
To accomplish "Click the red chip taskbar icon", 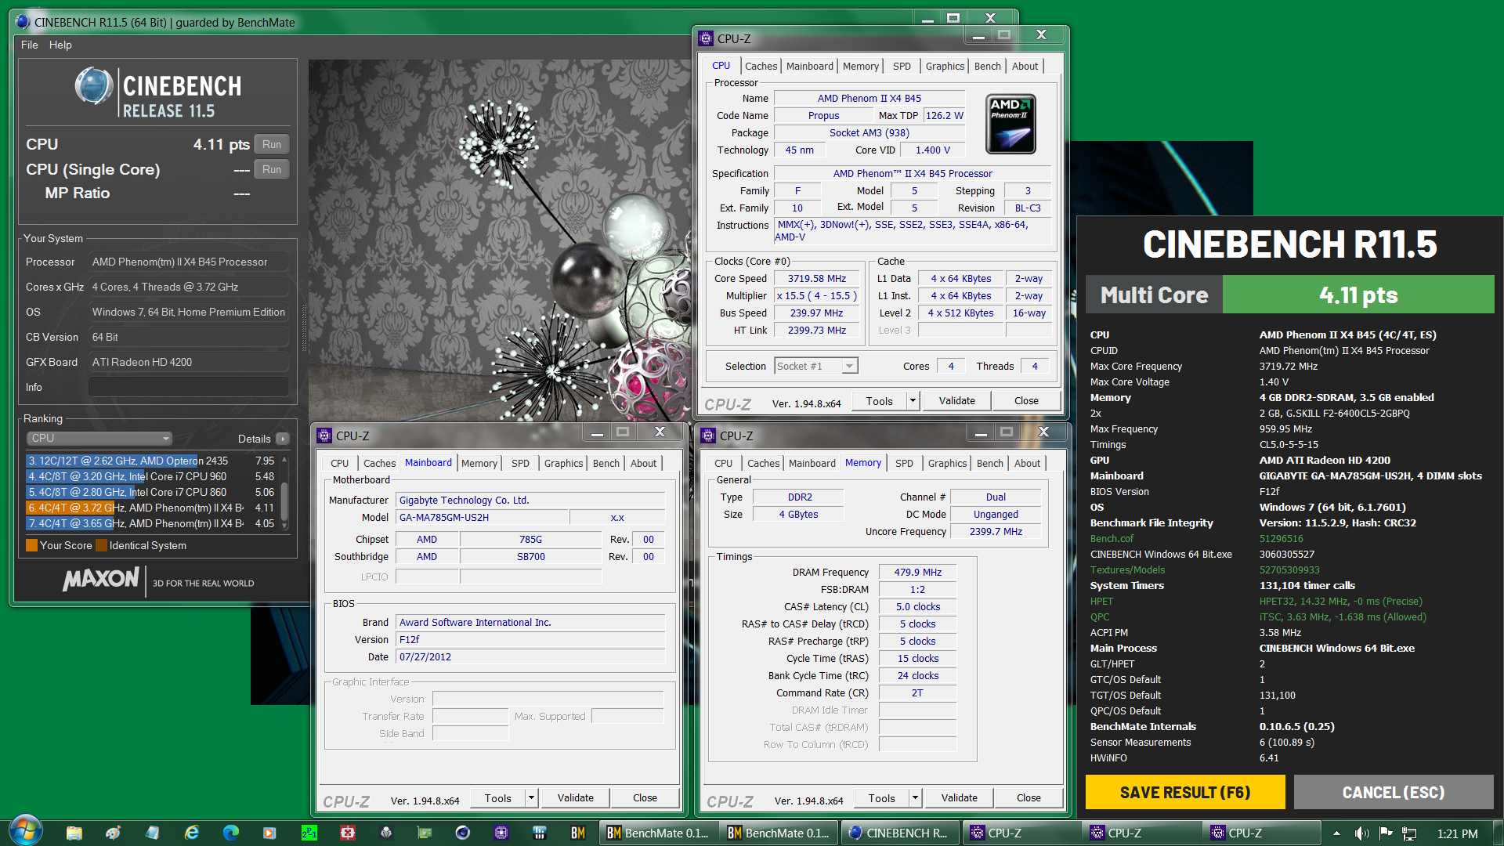I will pyautogui.click(x=348, y=833).
